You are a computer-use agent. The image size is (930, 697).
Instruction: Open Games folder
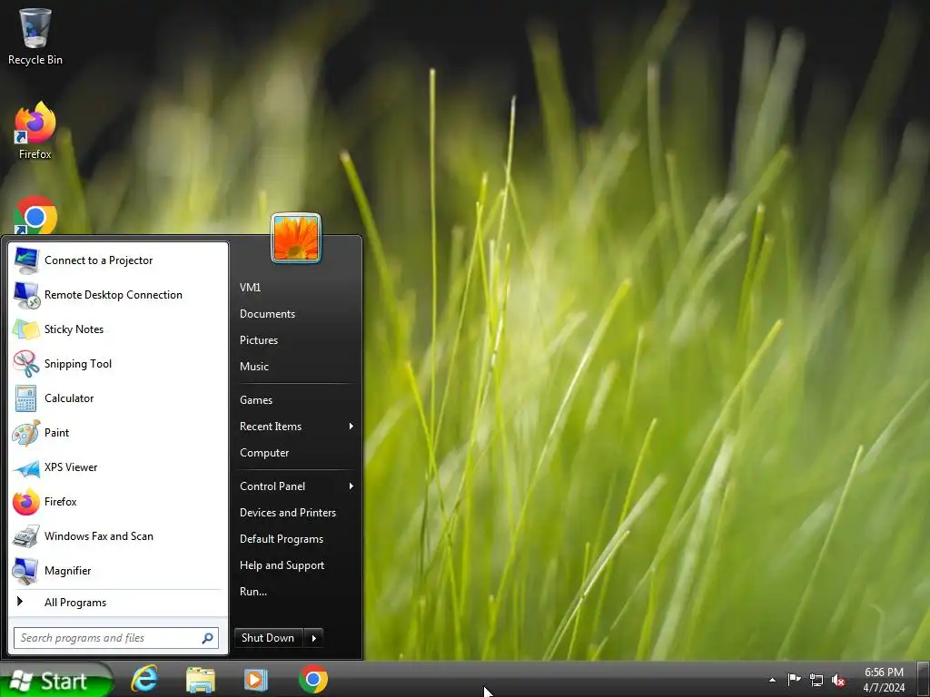tap(255, 400)
